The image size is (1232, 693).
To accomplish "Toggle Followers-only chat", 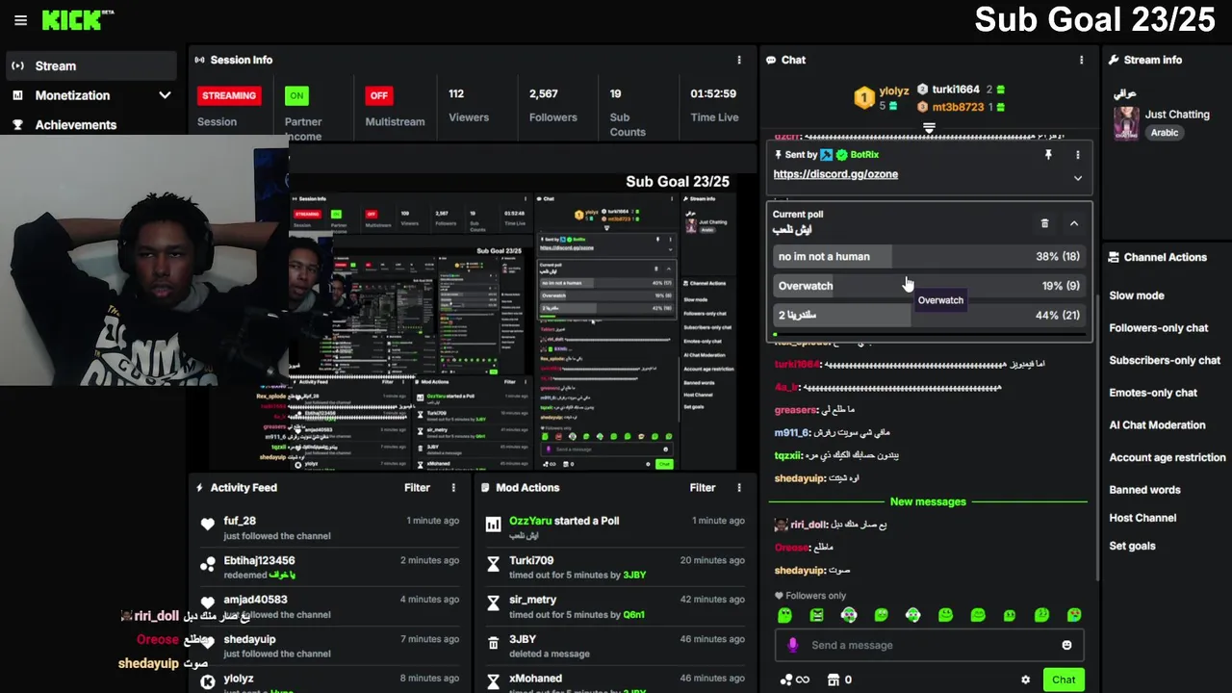I will (1158, 328).
